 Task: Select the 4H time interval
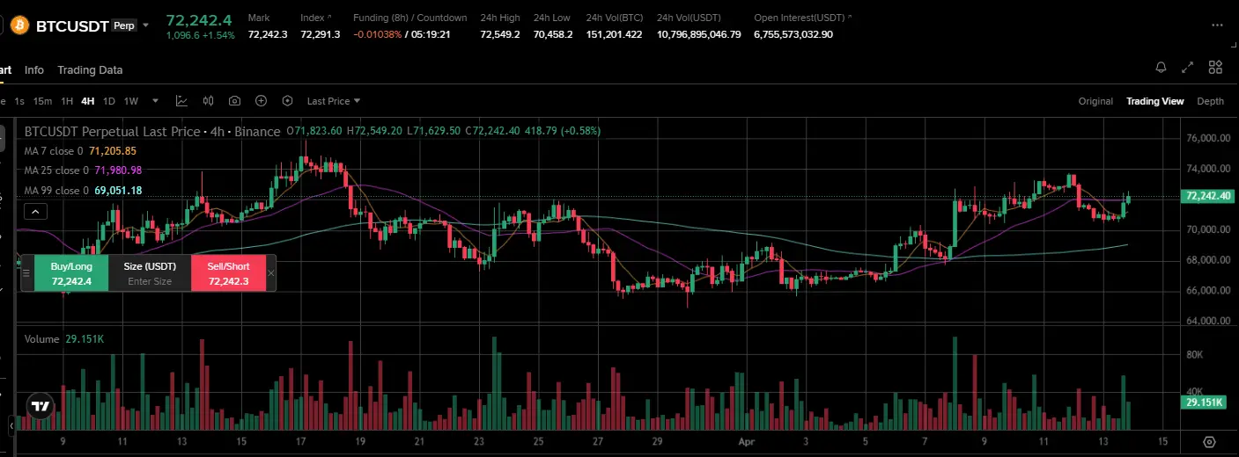[88, 101]
